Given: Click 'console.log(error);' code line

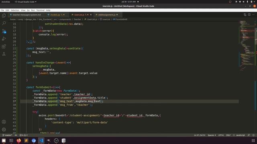Looking at the screenshot, I should point(53,34).
